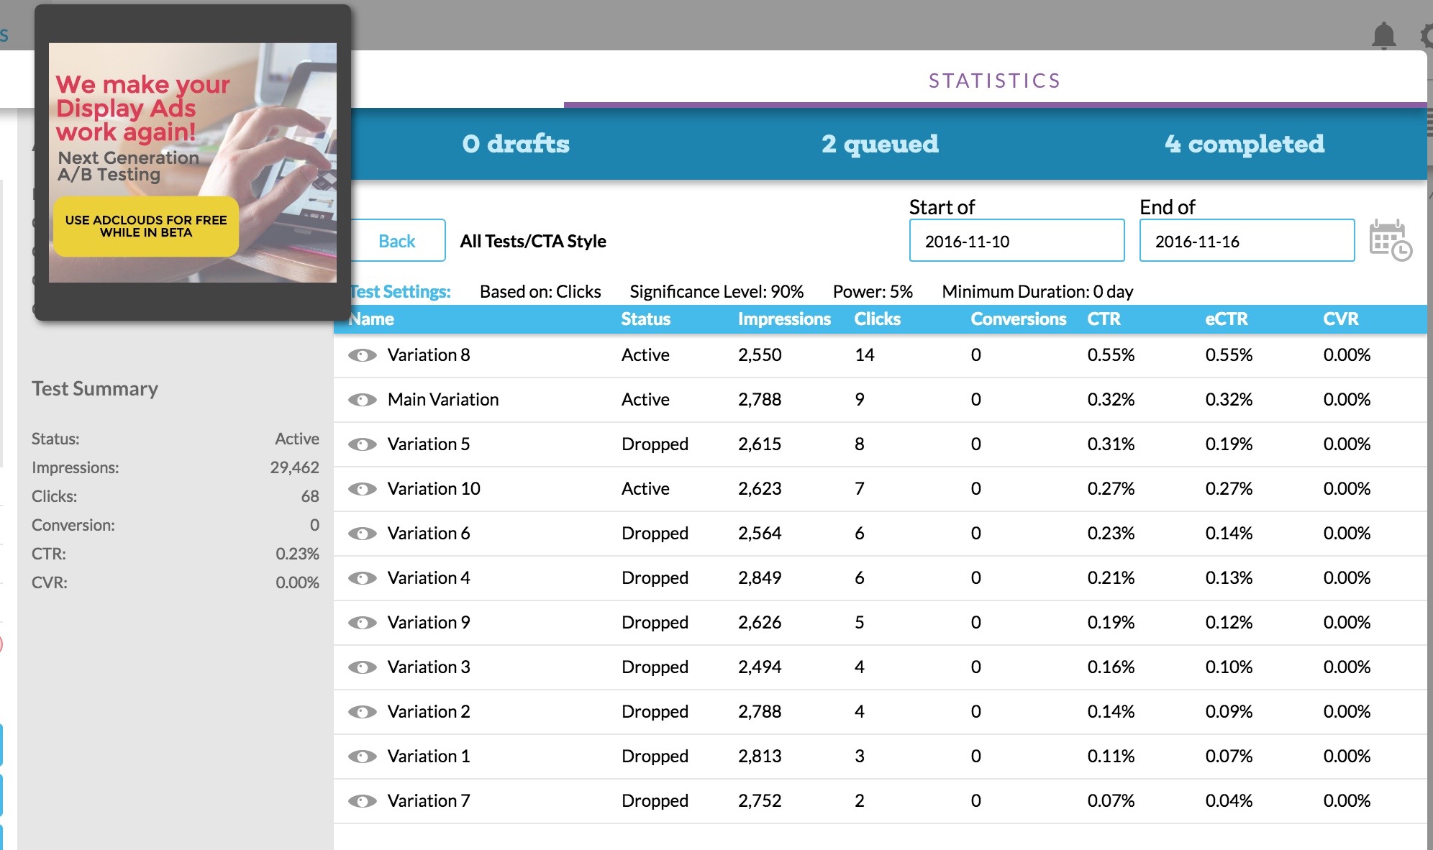Show the 2 queued tests
The height and width of the screenshot is (850, 1433).
880,144
